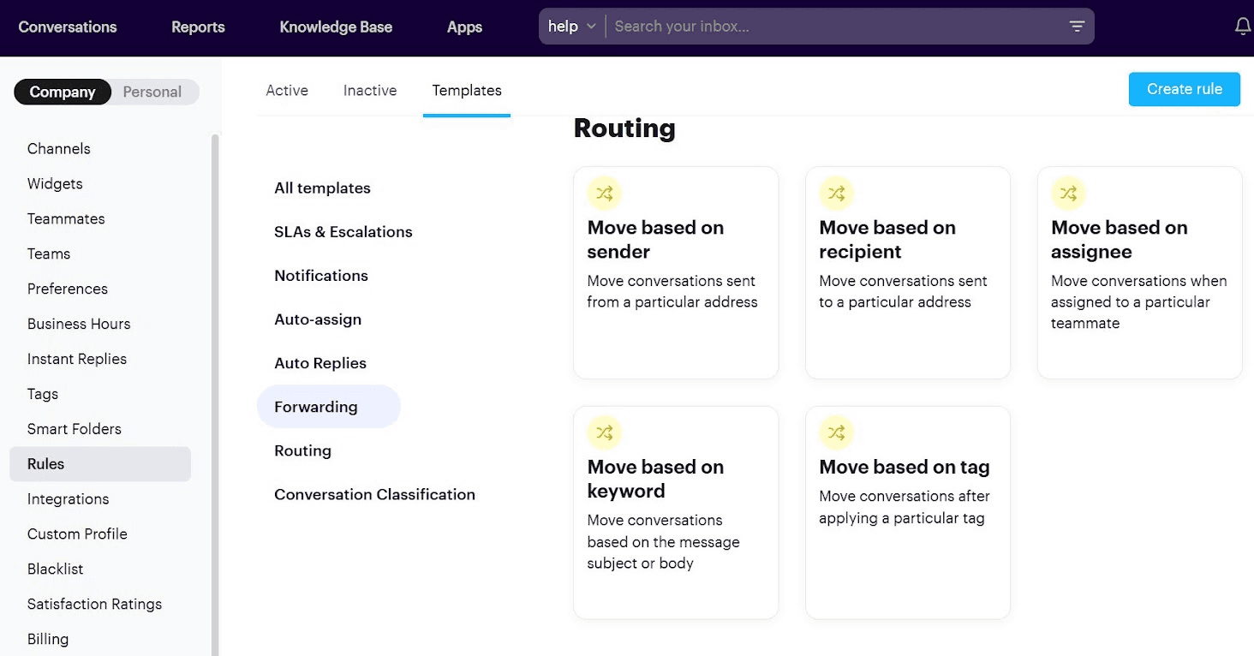Open the Inactive rules tab

pyautogui.click(x=370, y=90)
